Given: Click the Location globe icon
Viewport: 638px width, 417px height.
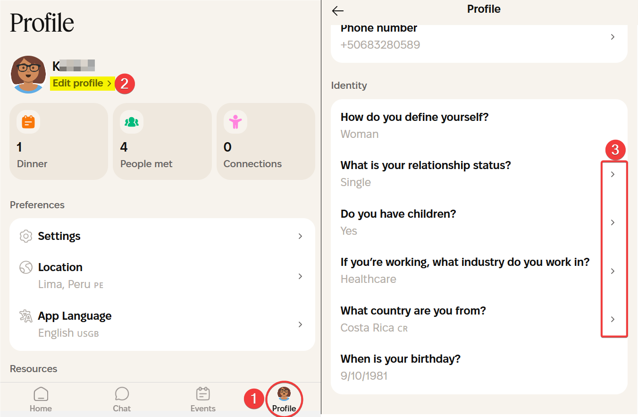Looking at the screenshot, I should 26,268.
